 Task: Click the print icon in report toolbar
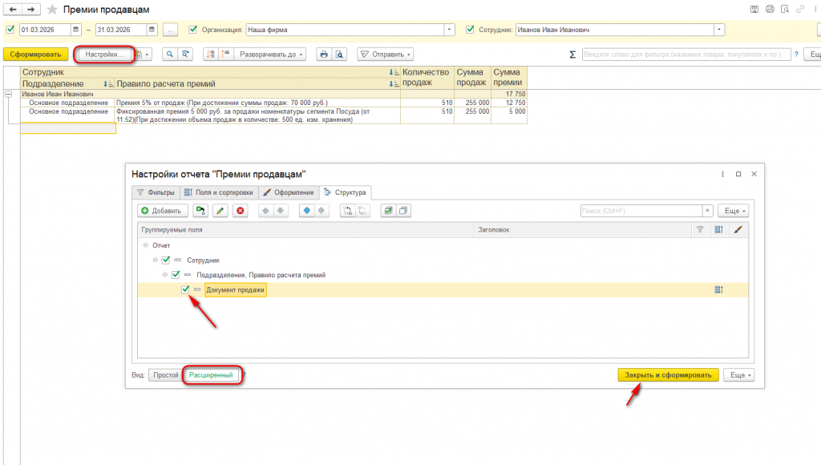click(324, 54)
